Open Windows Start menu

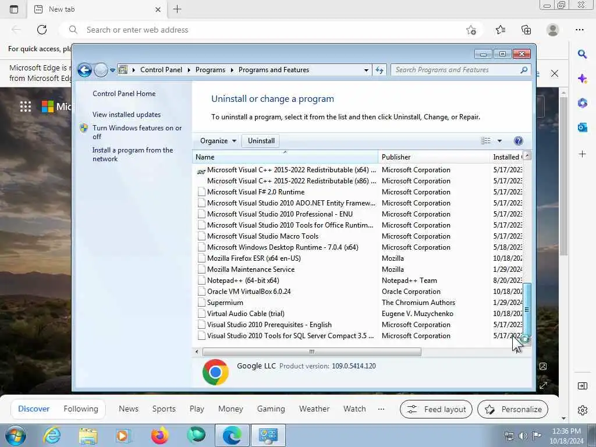tap(16, 435)
